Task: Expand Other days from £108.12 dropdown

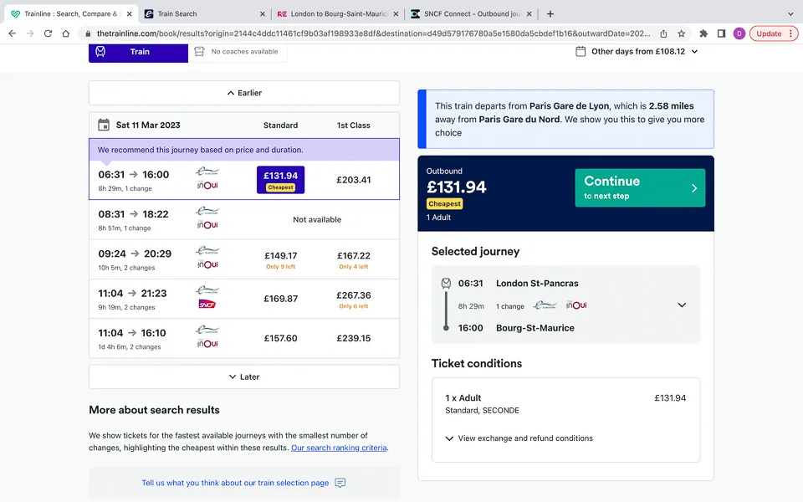Action: pyautogui.click(x=637, y=51)
